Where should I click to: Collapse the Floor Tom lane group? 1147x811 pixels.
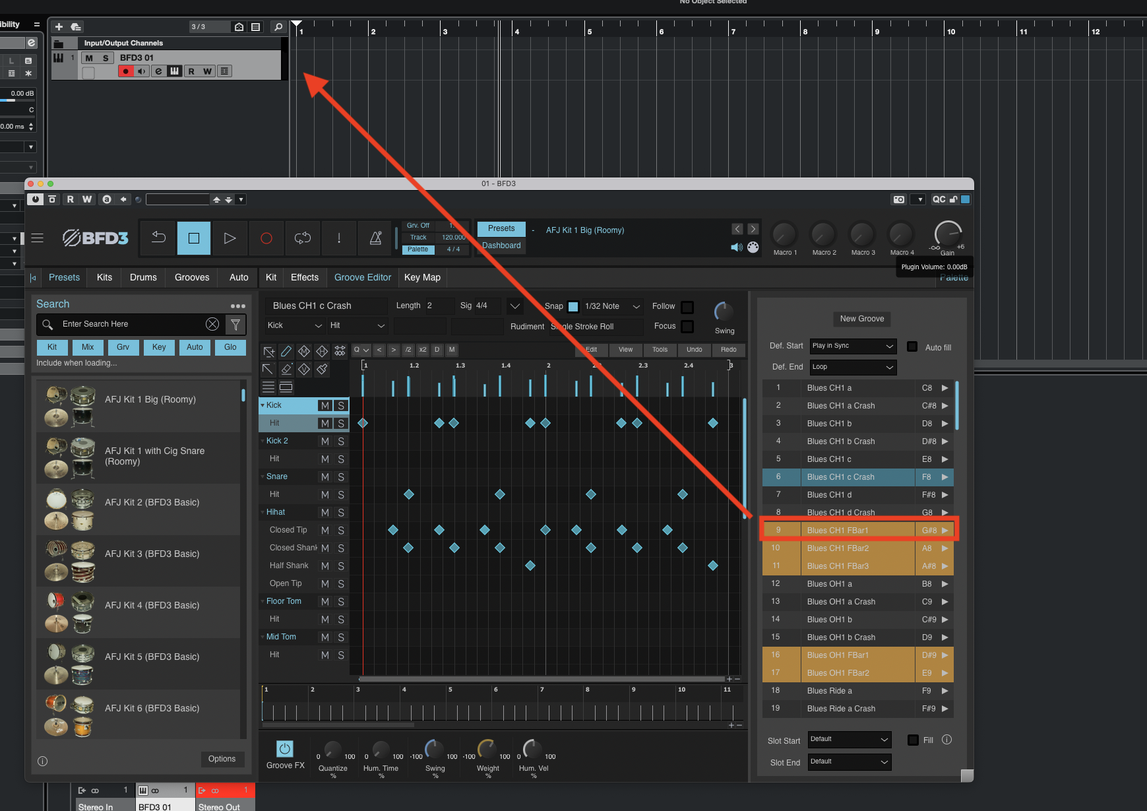click(263, 601)
